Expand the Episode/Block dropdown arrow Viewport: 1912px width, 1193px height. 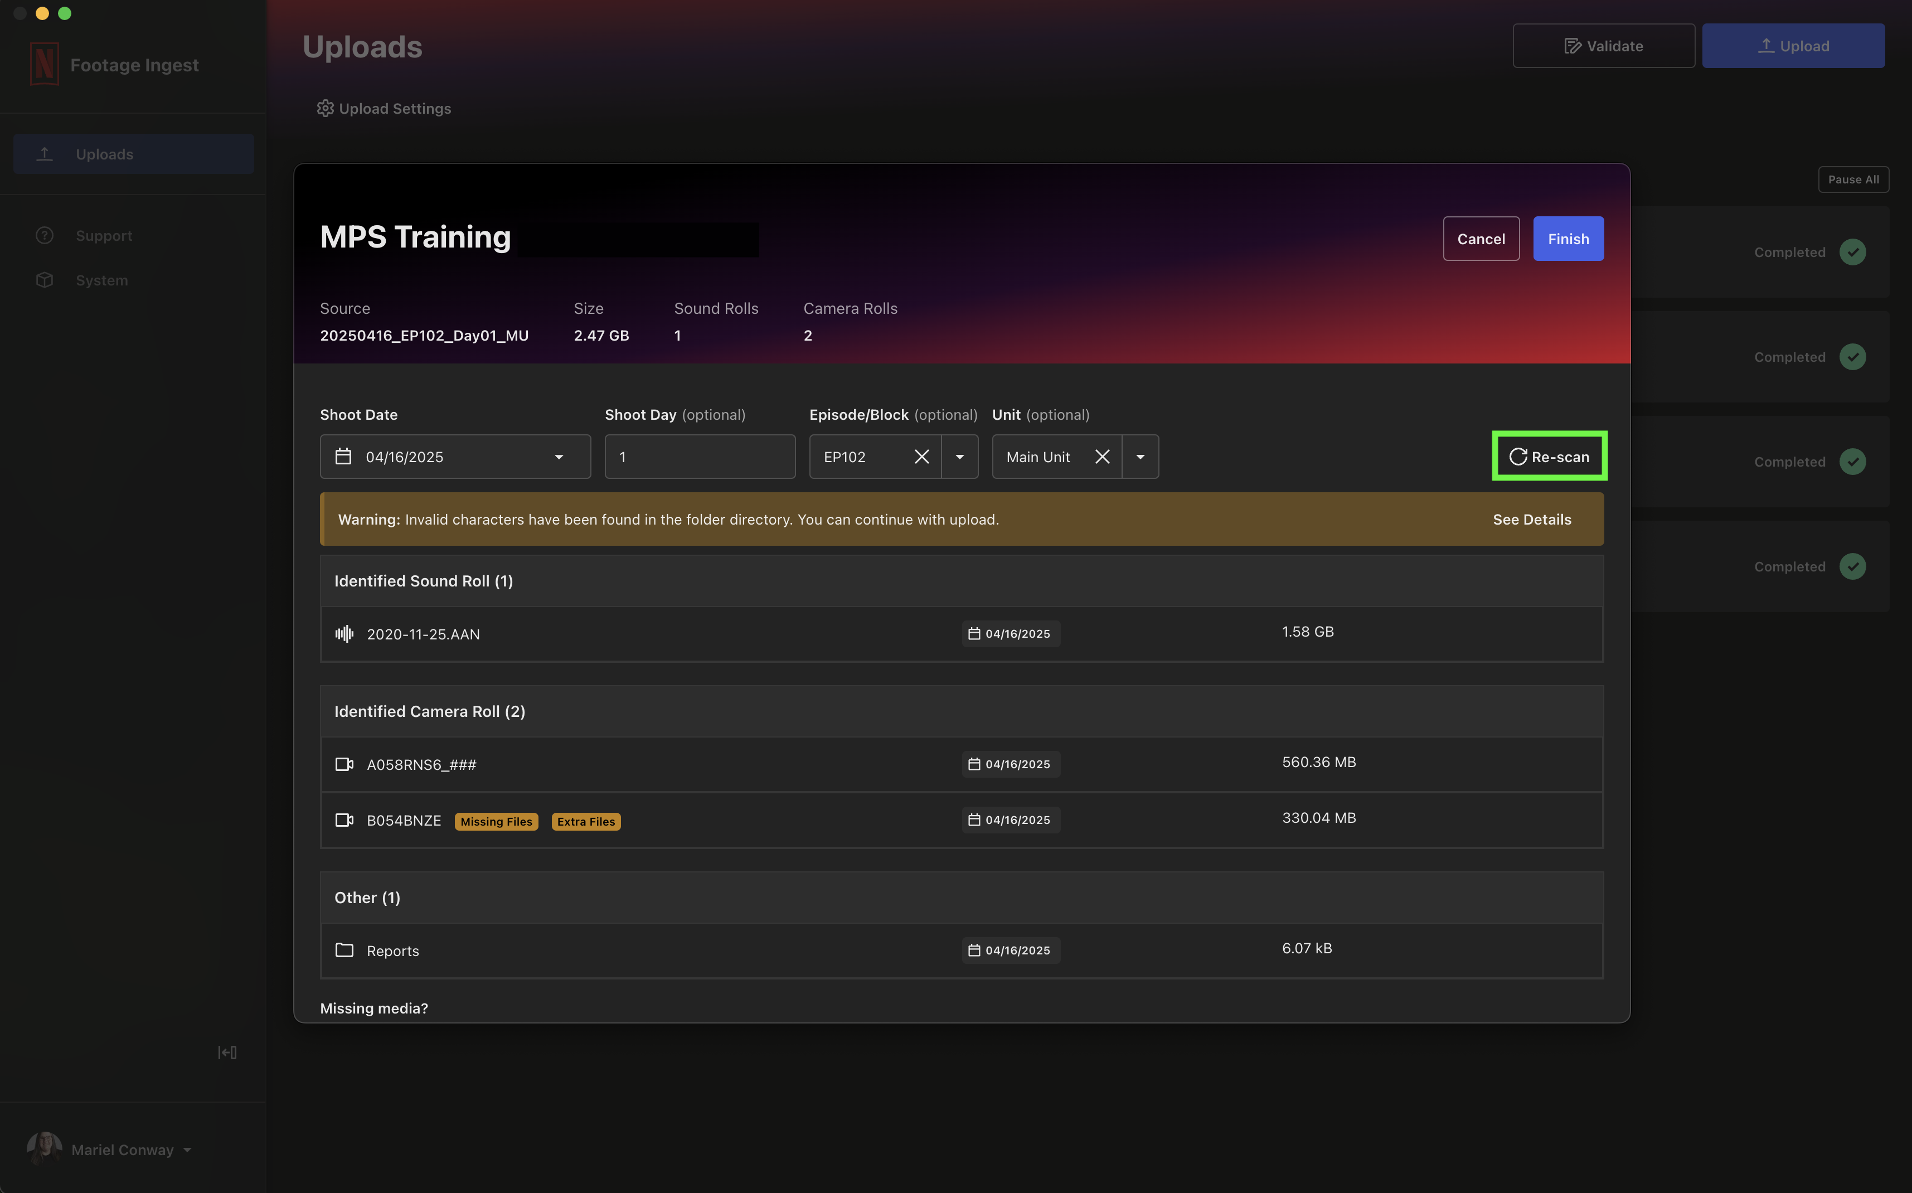point(960,457)
